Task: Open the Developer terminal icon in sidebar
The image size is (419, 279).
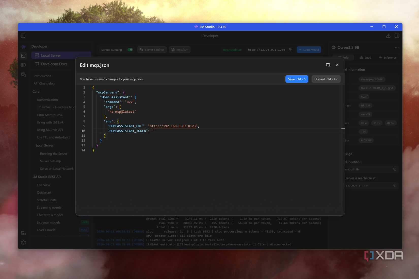Action: pos(23,56)
